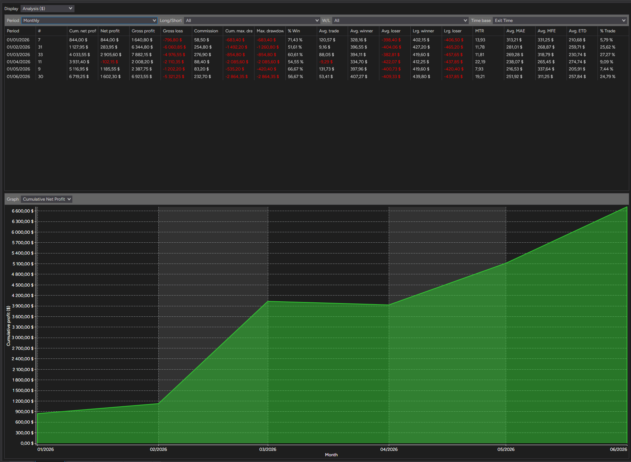Click the win percentage 71,43 %
This screenshot has width=631, height=462.
pyautogui.click(x=295, y=40)
